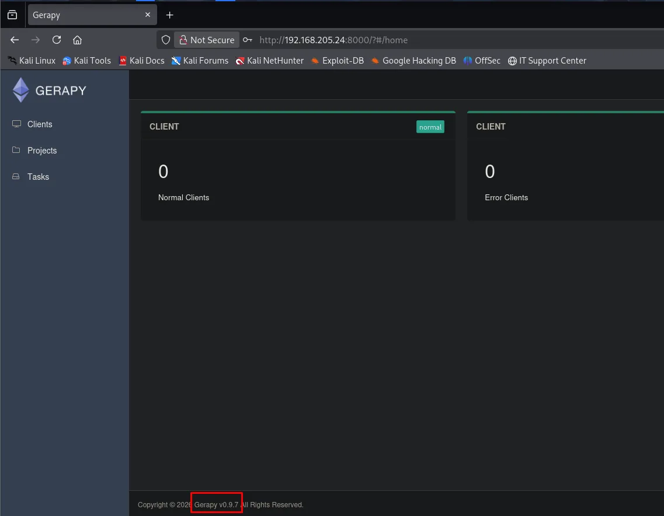
Task: Click the browser forward arrow
Action: (x=36, y=40)
